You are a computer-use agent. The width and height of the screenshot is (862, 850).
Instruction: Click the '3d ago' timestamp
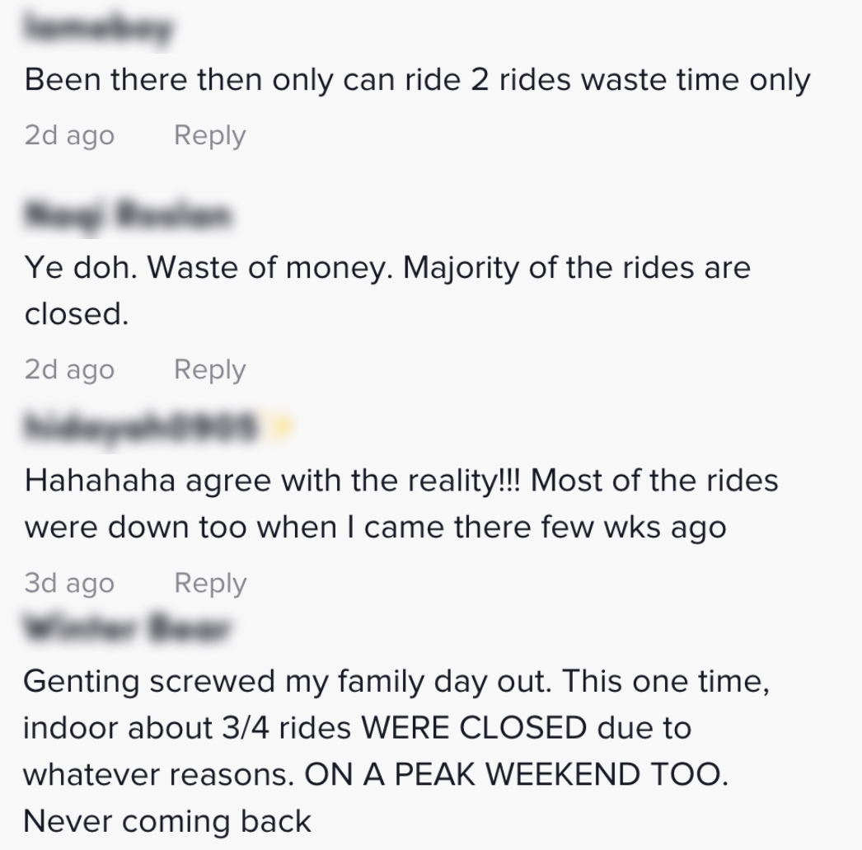[x=69, y=583]
